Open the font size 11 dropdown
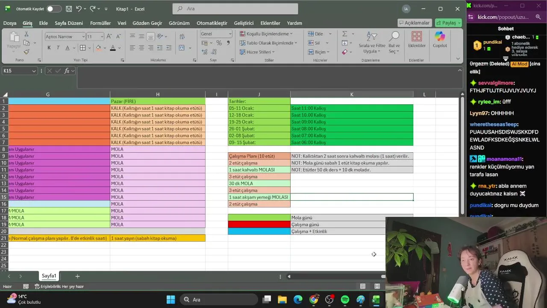The height and width of the screenshot is (308, 547). (x=101, y=36)
